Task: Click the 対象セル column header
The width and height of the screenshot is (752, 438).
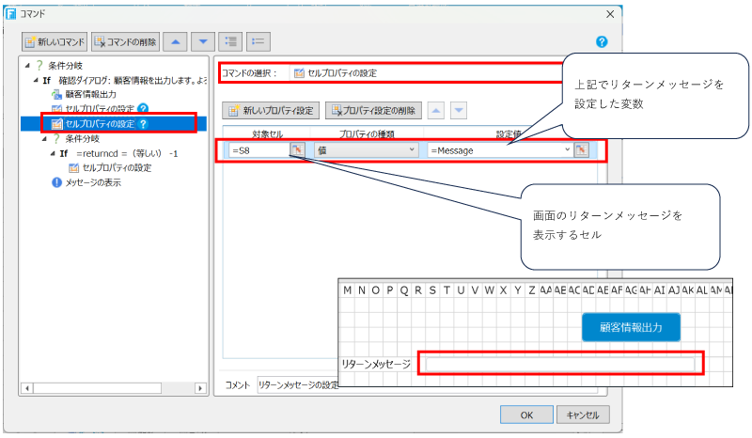Action: [x=267, y=133]
